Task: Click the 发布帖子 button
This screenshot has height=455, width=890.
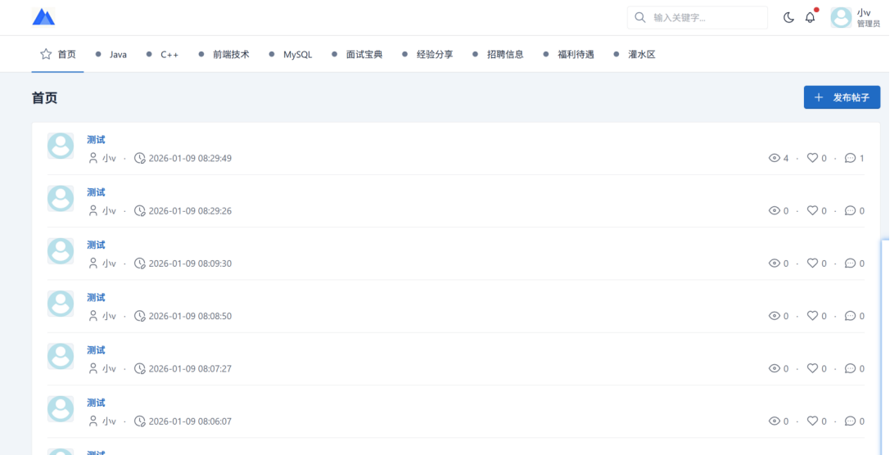Action: point(842,97)
